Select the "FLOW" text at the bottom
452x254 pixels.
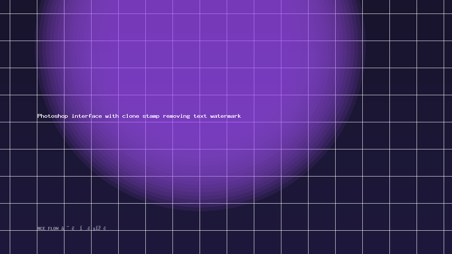point(53,228)
